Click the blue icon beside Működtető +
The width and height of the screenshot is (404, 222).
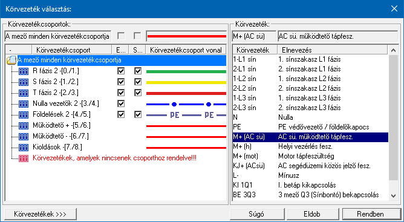pyautogui.click(x=24, y=126)
